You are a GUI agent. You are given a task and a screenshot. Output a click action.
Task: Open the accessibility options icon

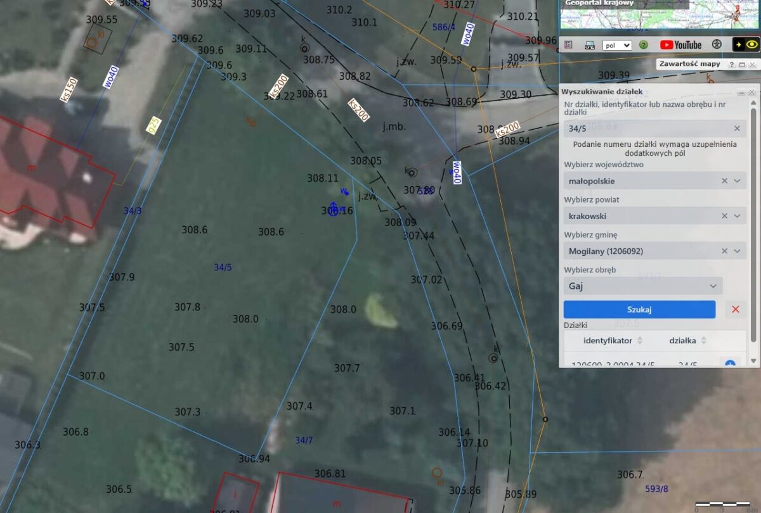click(717, 44)
